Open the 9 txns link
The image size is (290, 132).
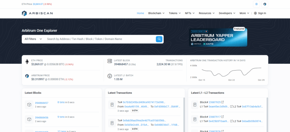tap(61, 117)
